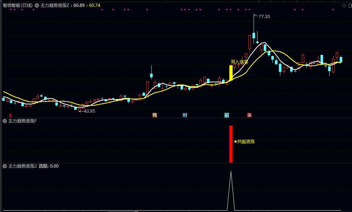This screenshot has width=352, height=212.
Task: Click the yellow 60.74 indicator value
Action: click(94, 5)
